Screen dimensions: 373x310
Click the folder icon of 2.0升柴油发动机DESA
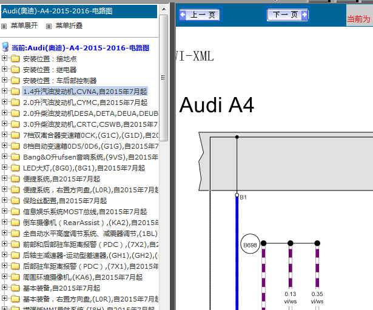coord(15,113)
